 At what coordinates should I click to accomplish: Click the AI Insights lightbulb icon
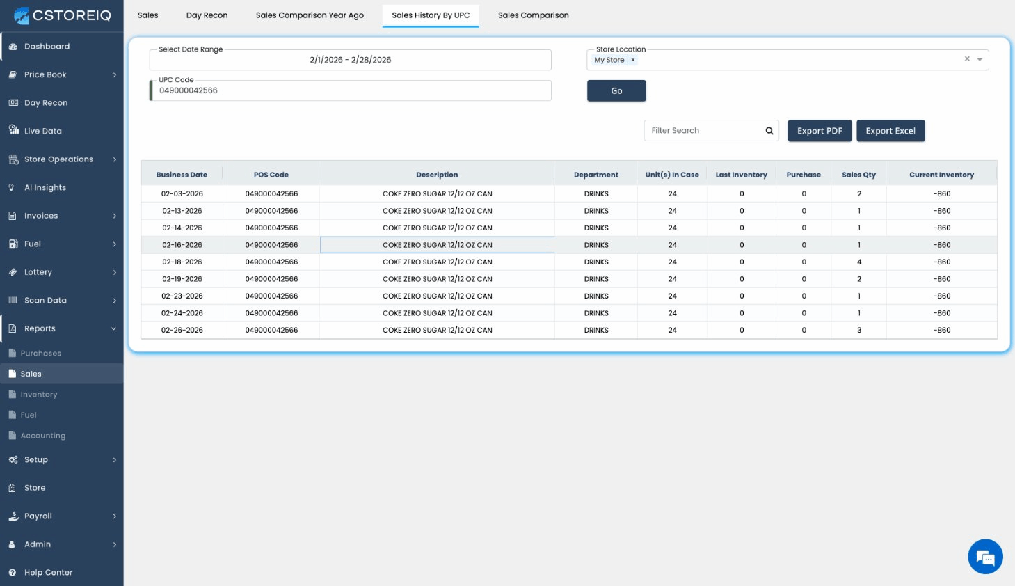click(12, 187)
